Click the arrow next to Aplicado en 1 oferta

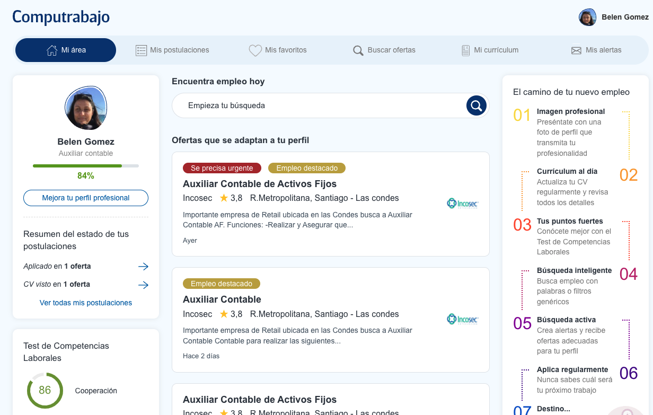tap(143, 267)
